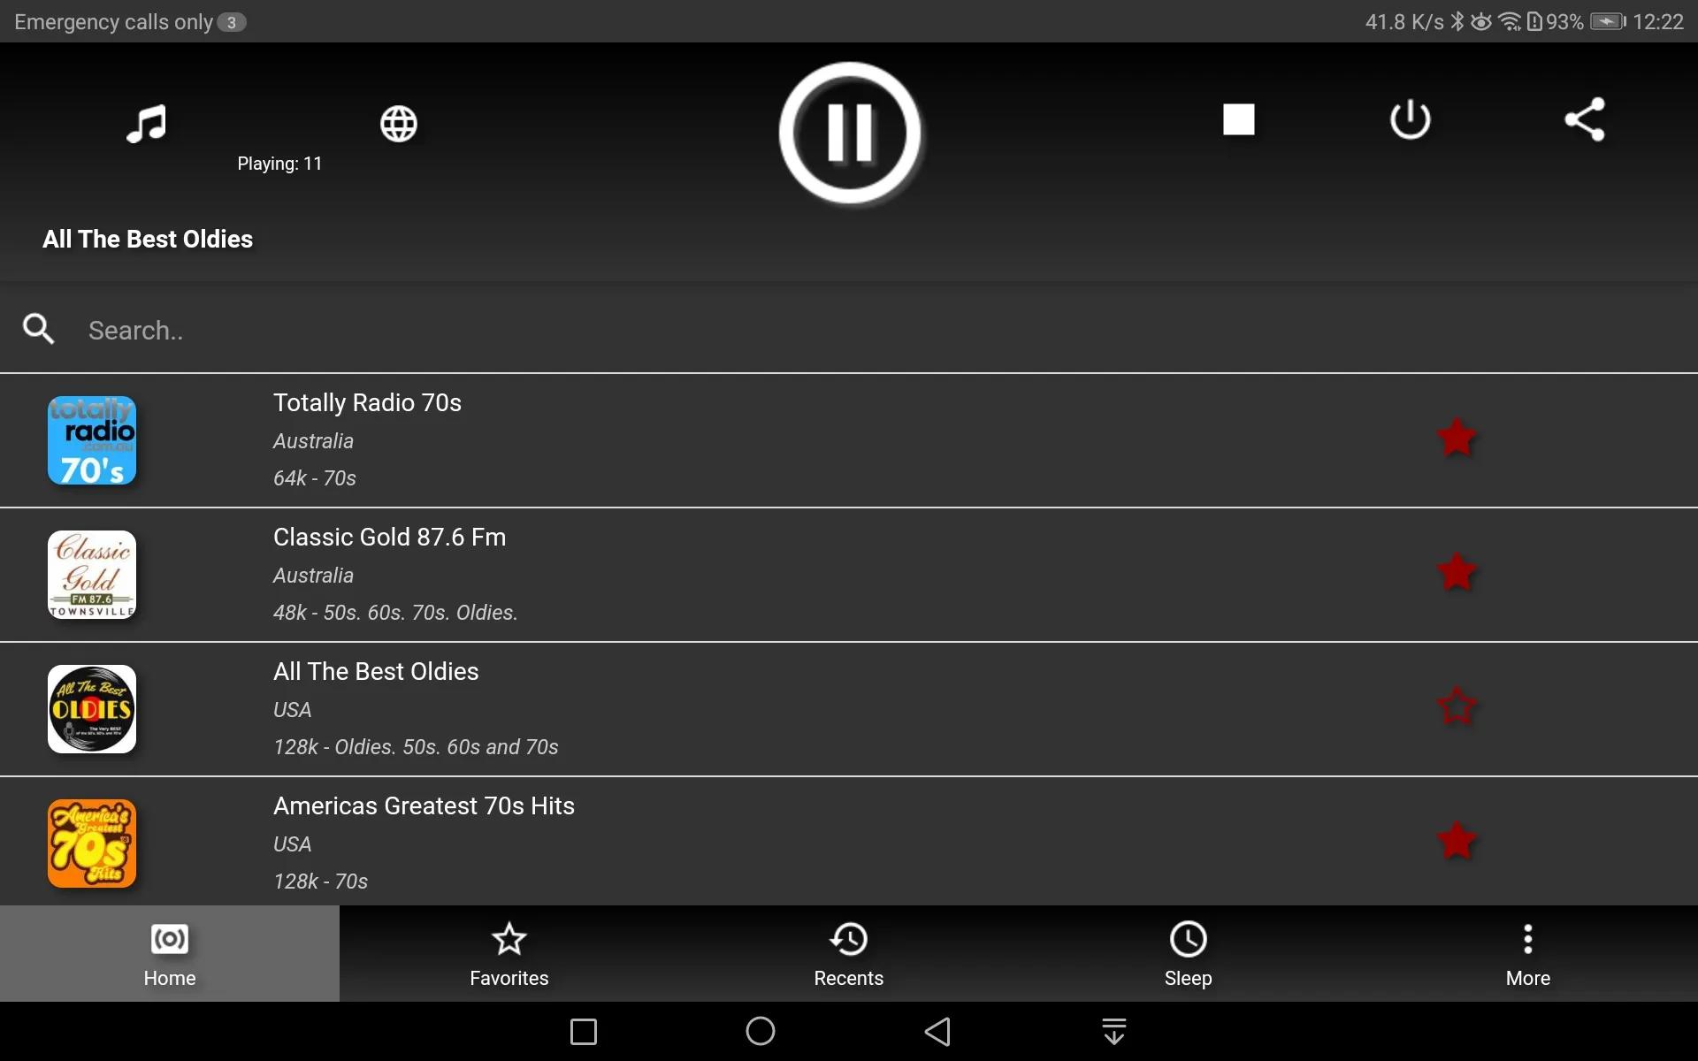1698x1061 pixels.
Task: Tap the Americas Greatest 70s Hits logo thumbnail
Action: [x=92, y=843]
